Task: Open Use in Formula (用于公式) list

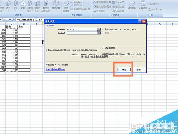Action: [x=77, y=5]
